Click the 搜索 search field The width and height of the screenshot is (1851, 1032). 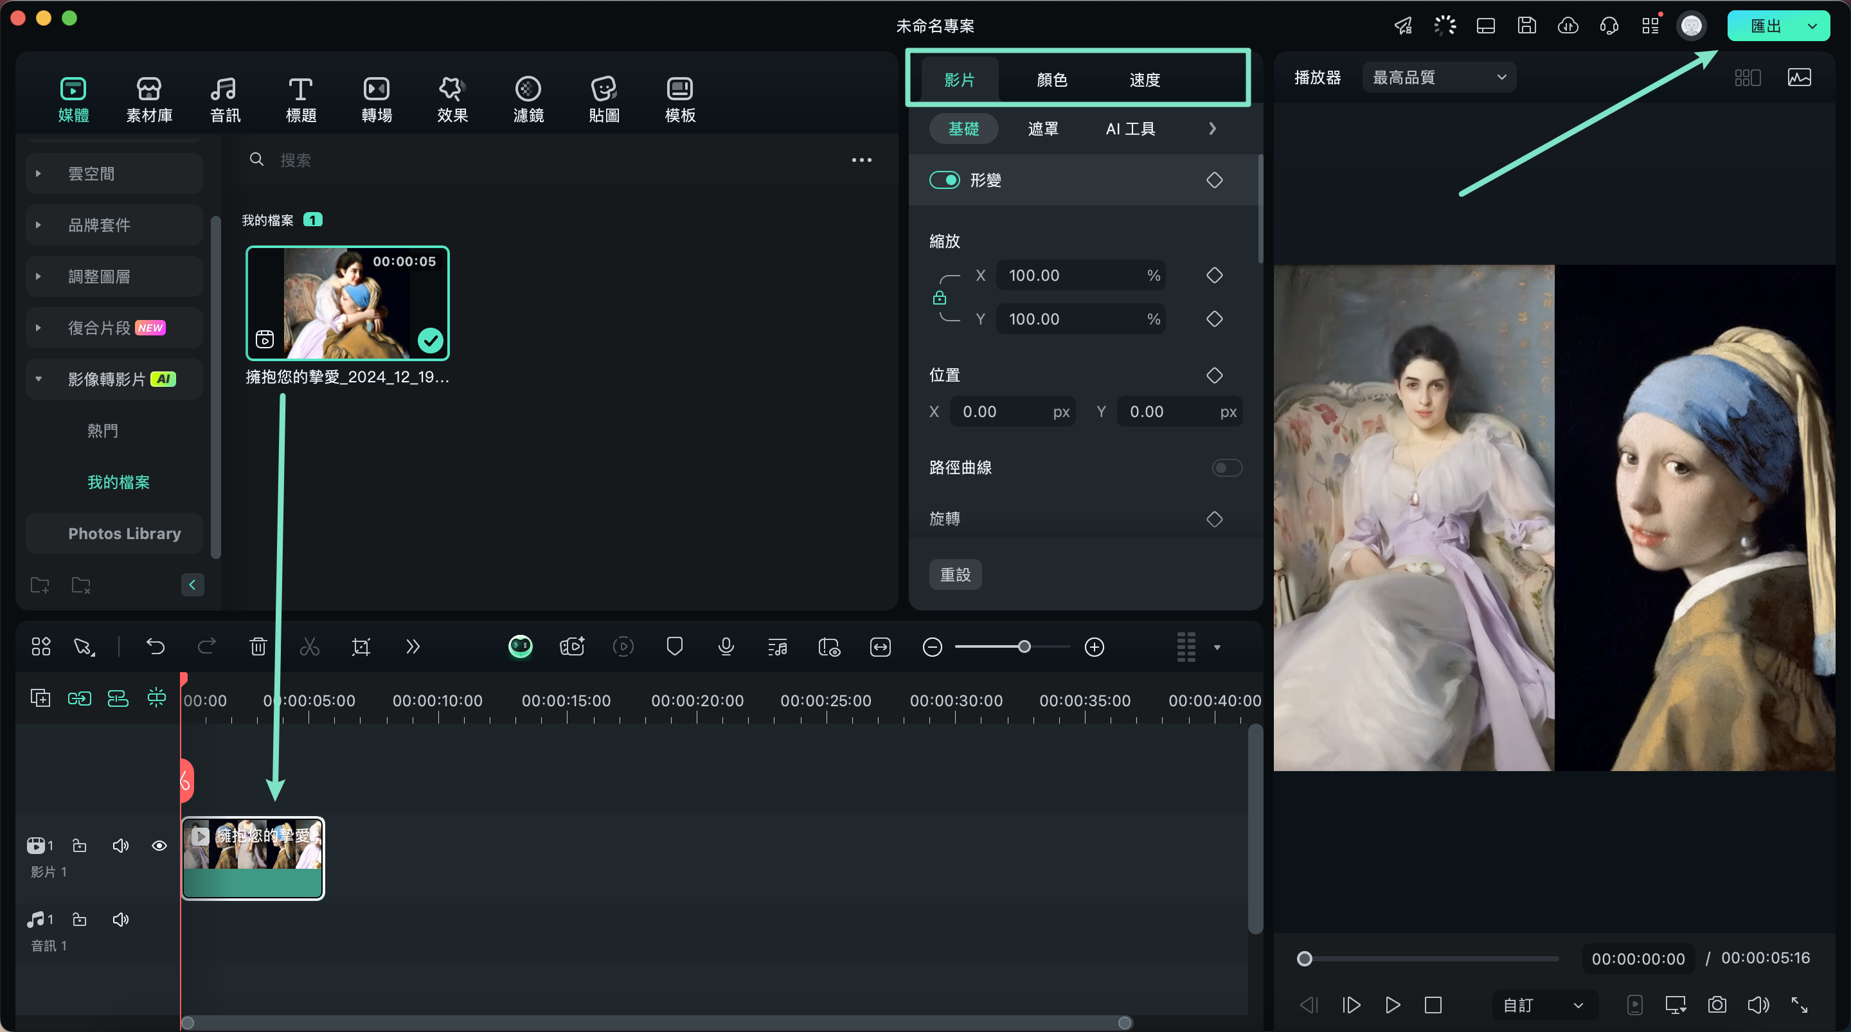pos(546,160)
